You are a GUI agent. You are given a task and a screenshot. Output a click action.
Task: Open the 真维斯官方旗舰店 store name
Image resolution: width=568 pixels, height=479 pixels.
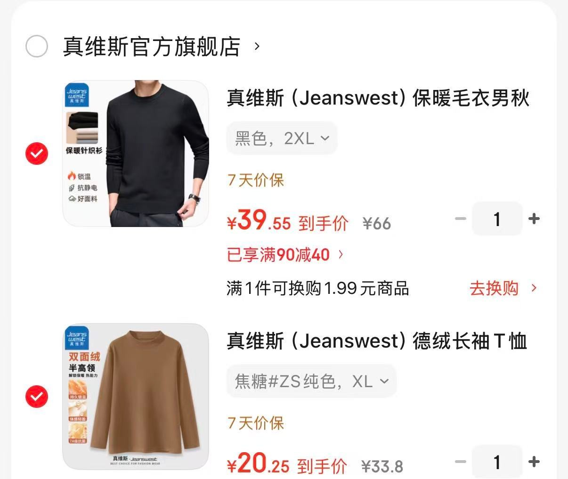(152, 46)
